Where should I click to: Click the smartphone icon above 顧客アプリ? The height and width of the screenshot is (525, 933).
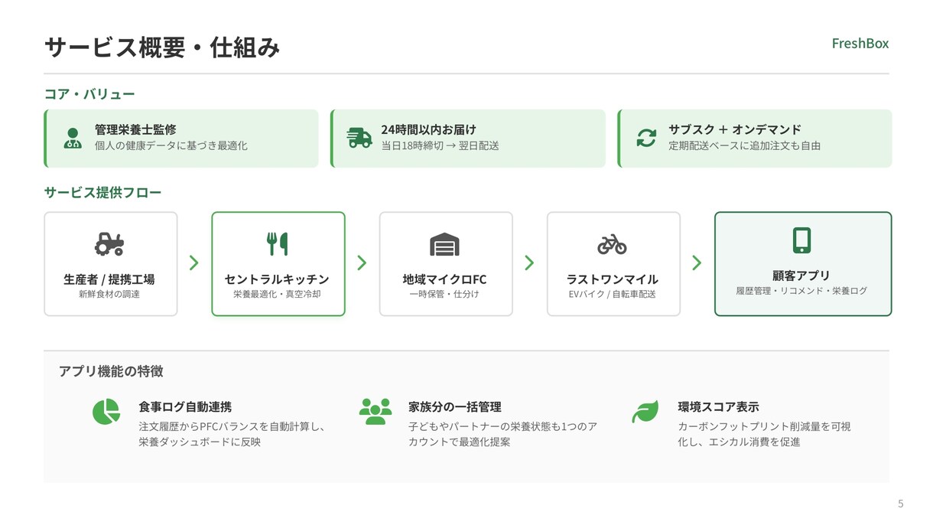click(802, 240)
